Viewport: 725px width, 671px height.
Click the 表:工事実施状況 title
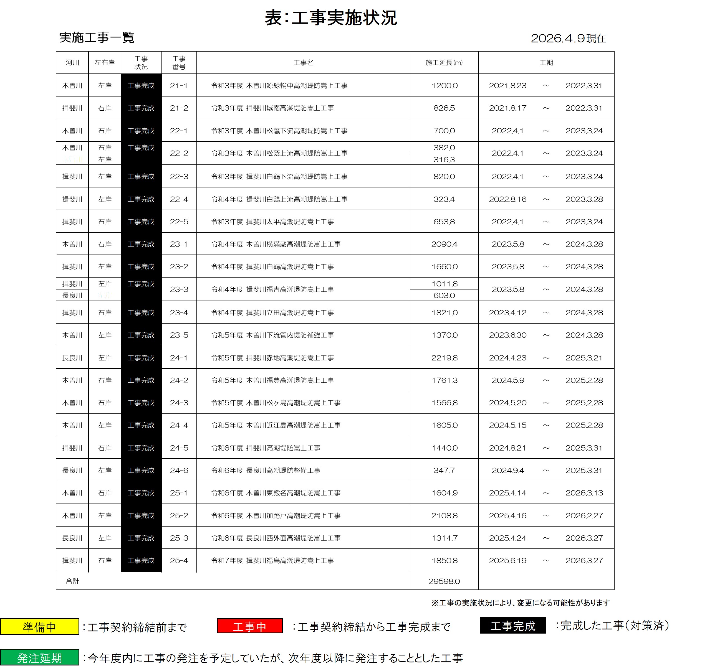[x=330, y=18]
